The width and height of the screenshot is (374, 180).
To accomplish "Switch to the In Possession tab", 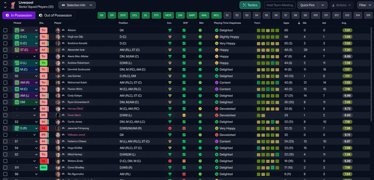I will 19,15.
